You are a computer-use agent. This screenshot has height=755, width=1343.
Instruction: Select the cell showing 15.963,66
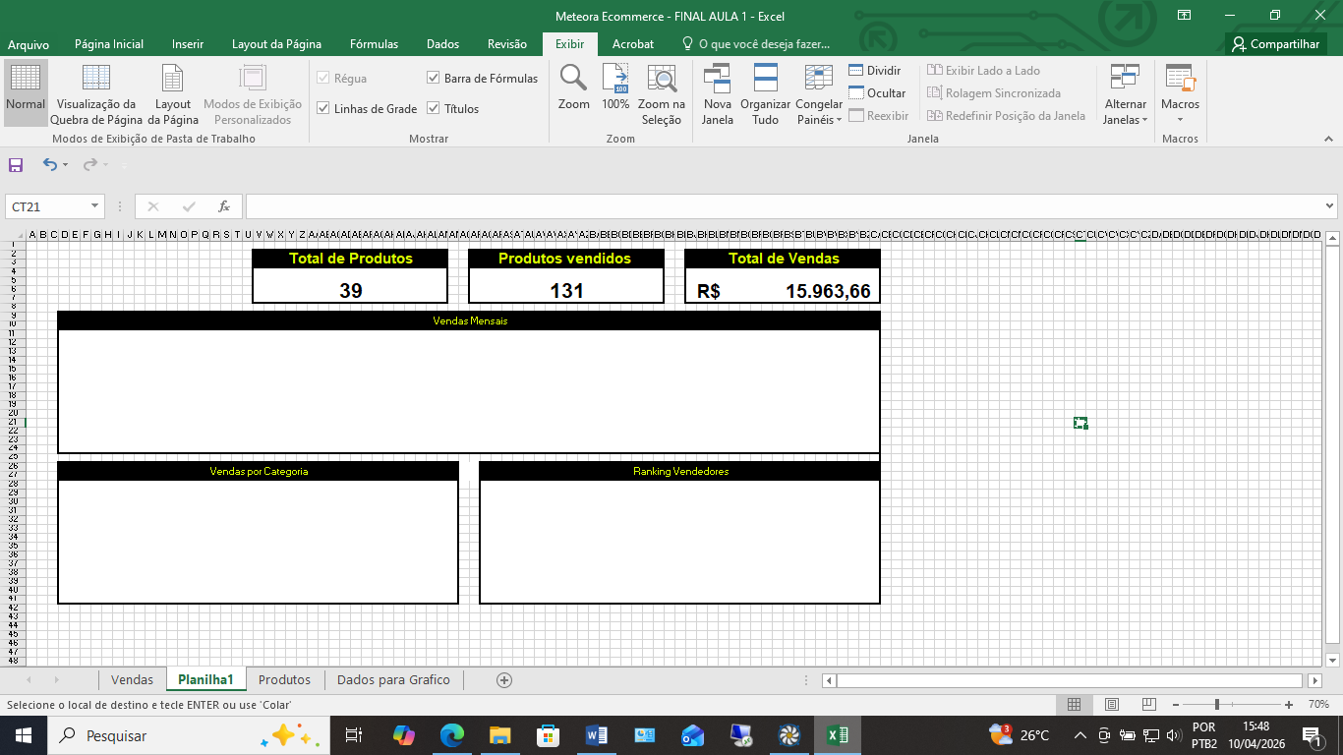point(783,290)
